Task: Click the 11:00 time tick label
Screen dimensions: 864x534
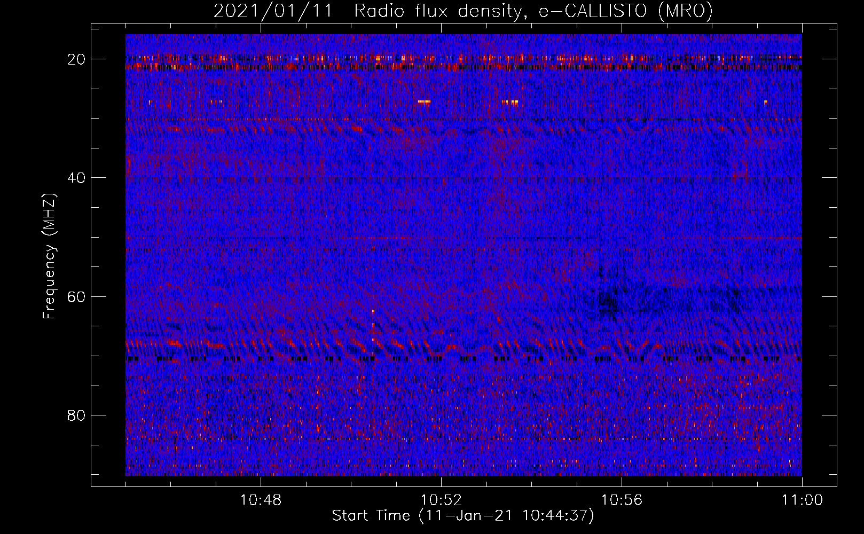Action: pos(802,500)
